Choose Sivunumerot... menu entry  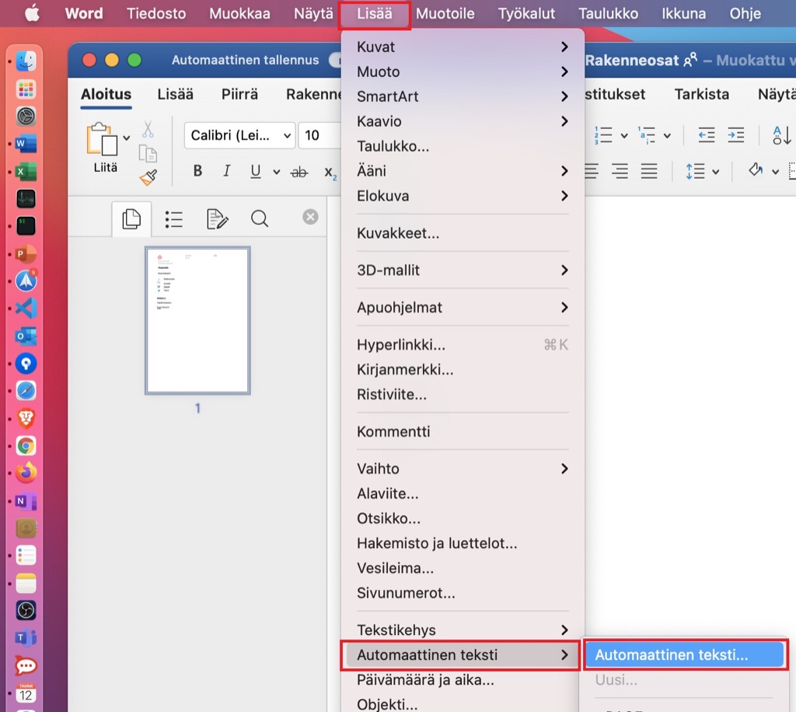(463, 593)
